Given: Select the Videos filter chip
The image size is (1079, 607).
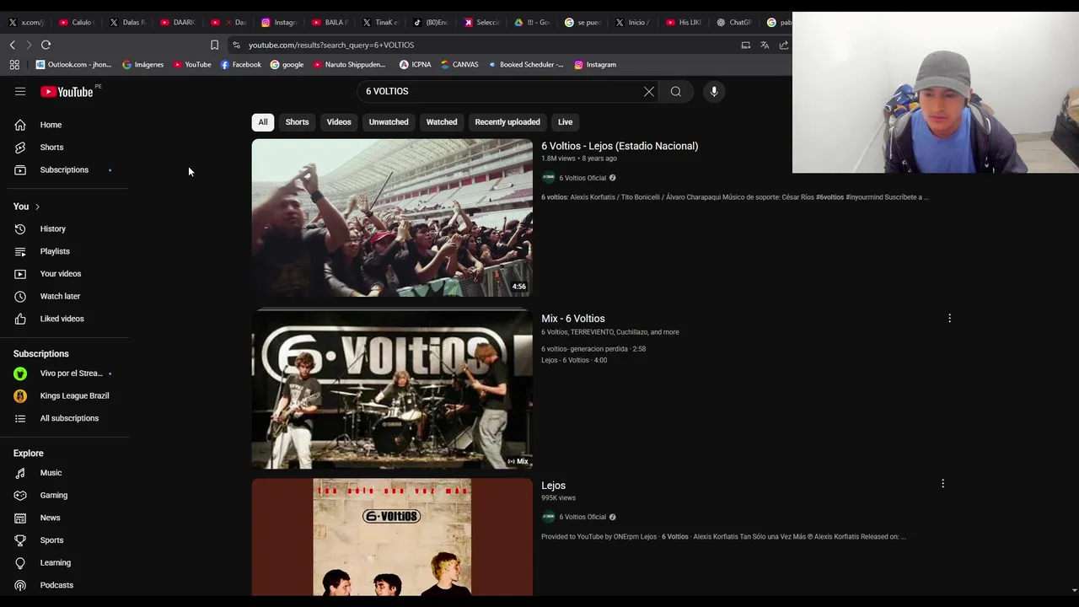Looking at the screenshot, I should coord(339,122).
